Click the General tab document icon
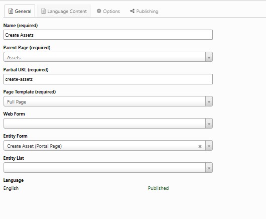This screenshot has width=266, height=219. click(x=11, y=11)
